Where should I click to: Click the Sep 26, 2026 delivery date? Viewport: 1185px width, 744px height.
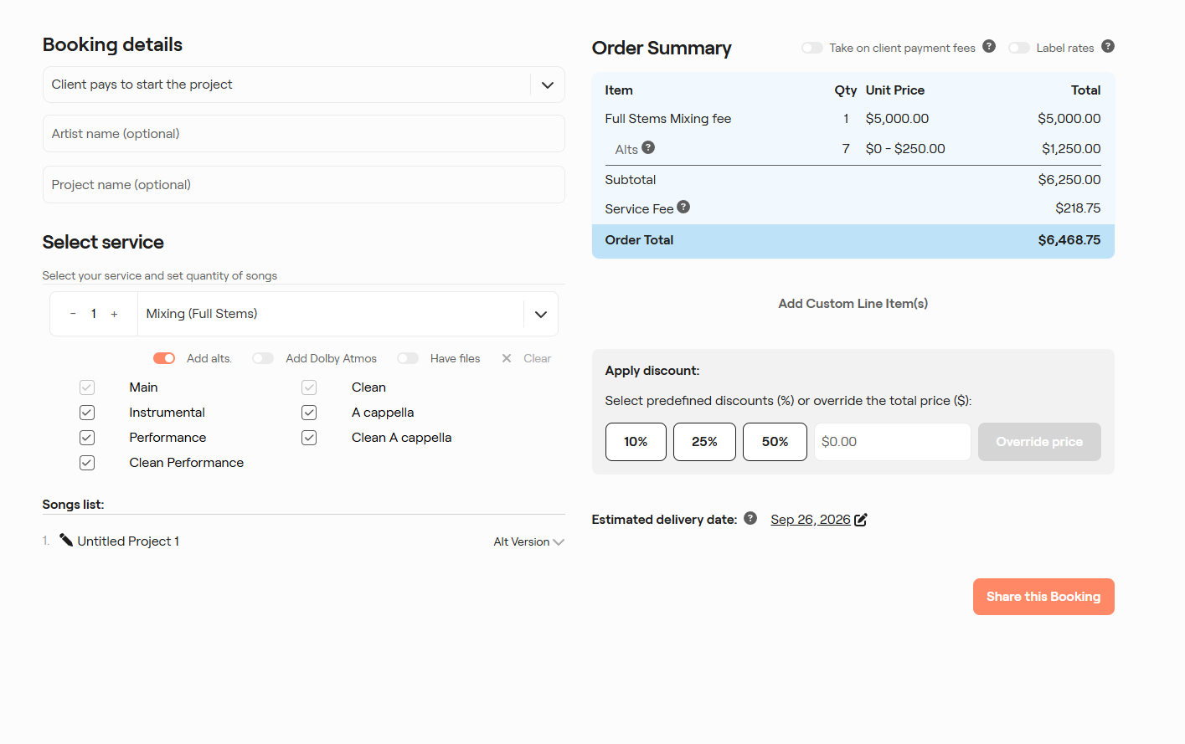click(810, 520)
